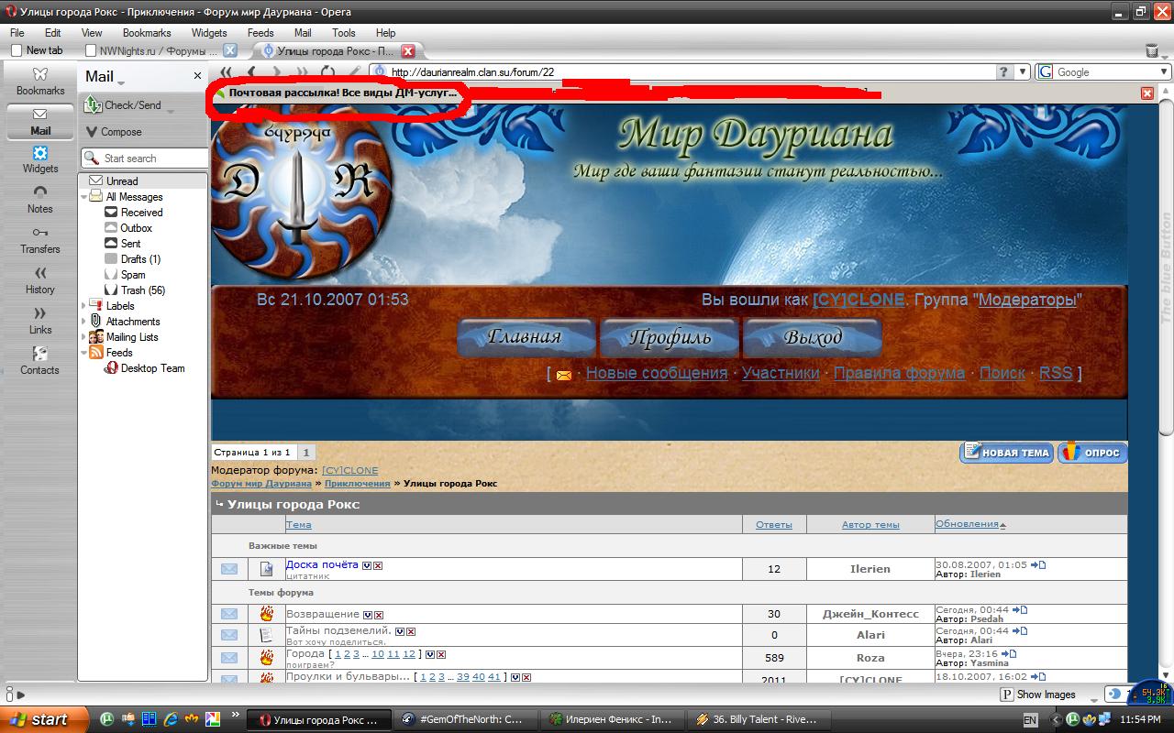Switch to the New tab
Viewport: 1174px width, 733px height.
[x=39, y=50]
